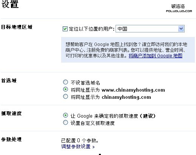Viewport: 196px width, 155px height.
Task: Open the 调整参数设置 link
Action: [x=78, y=147]
